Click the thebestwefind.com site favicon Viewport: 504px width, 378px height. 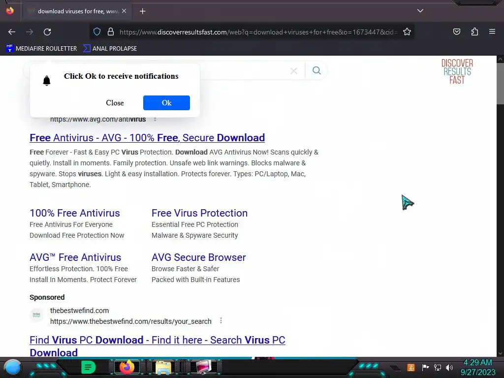coord(36,315)
